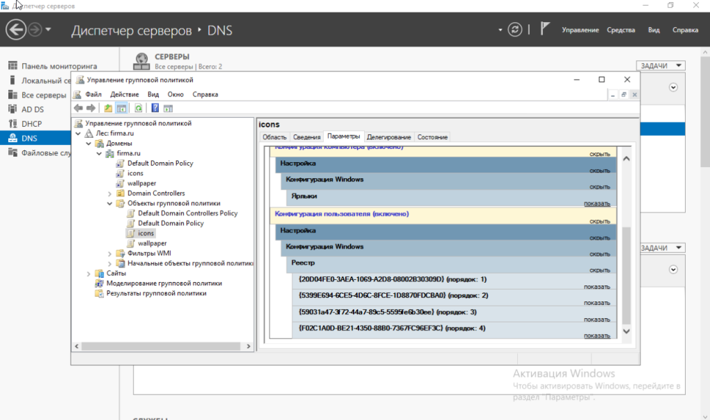Image resolution: width=710 pixels, height=420 pixels.
Task: Click the scroll down arrow in settings report
Action: [627, 332]
